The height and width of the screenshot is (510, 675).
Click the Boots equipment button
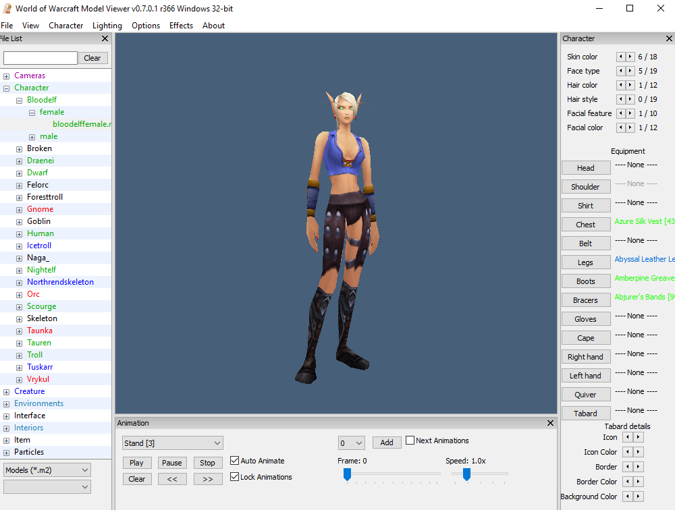(586, 281)
